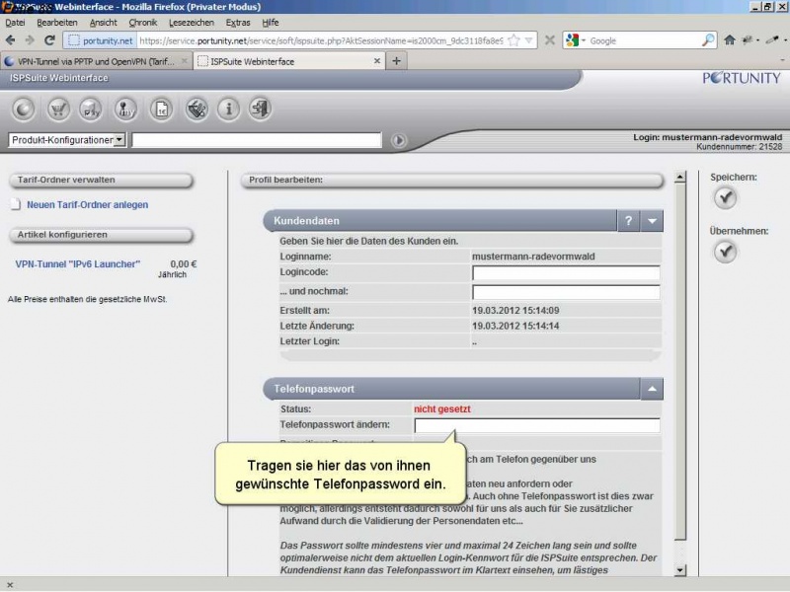The height and width of the screenshot is (592, 790).
Task: Click the price tags toolbar icon
Action: tap(196, 110)
